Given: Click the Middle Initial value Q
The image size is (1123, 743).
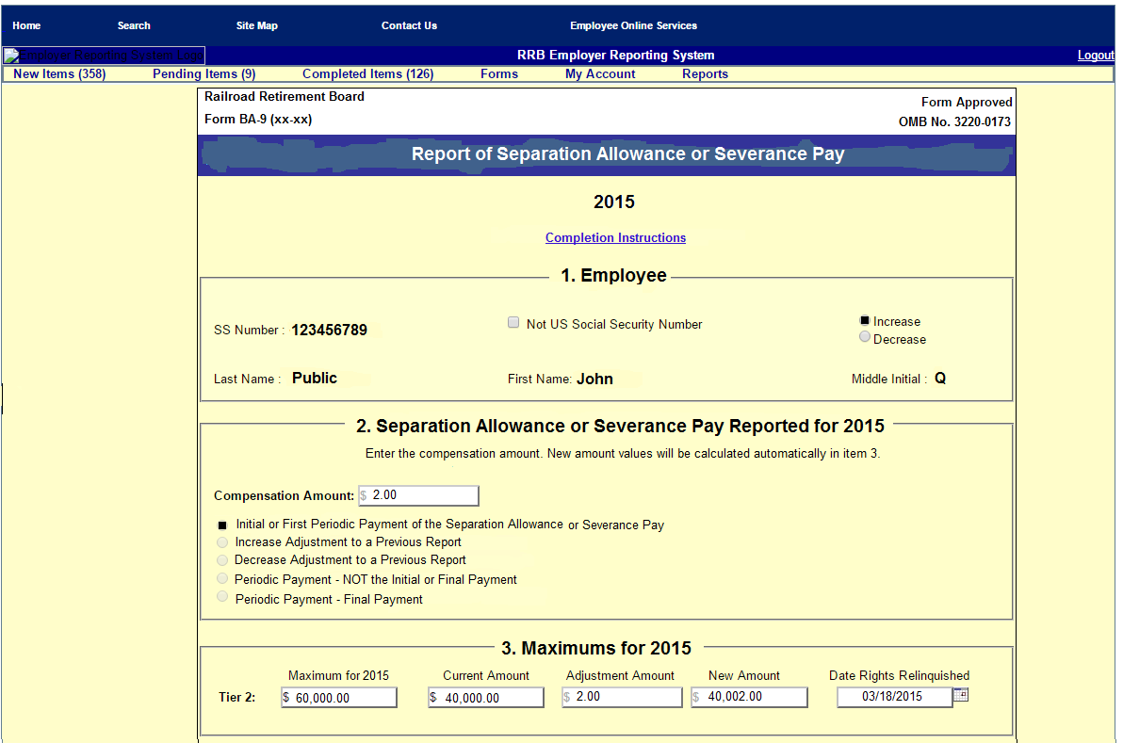Looking at the screenshot, I should pyautogui.click(x=940, y=378).
